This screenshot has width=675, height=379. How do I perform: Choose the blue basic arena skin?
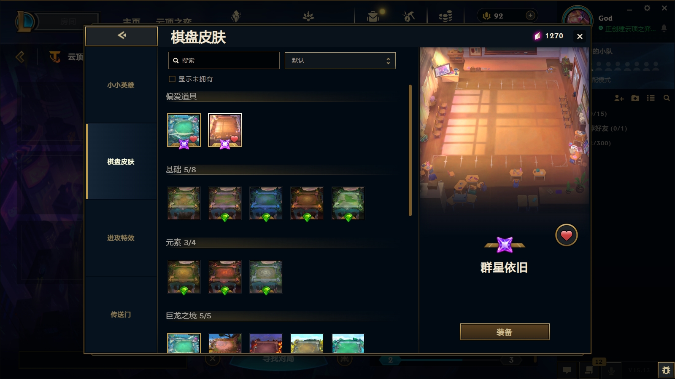(x=266, y=203)
